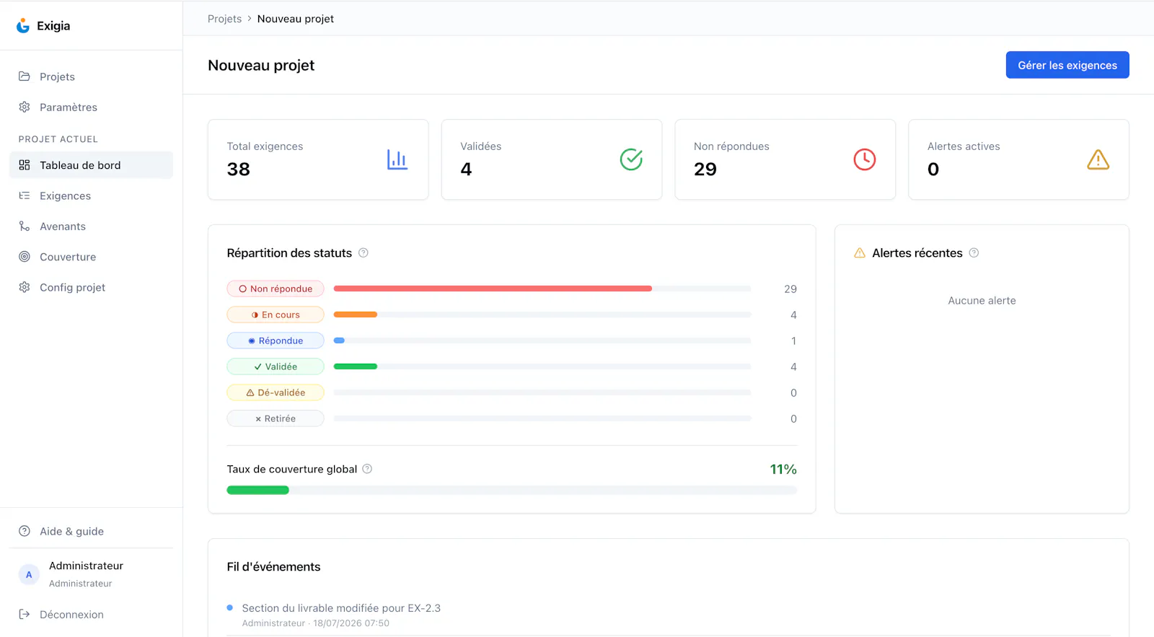Click the breadcrumb chevron separator

[250, 19]
